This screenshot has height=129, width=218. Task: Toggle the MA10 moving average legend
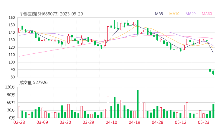pyautogui.click(x=174, y=14)
